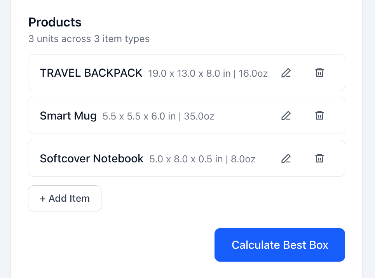Image resolution: width=375 pixels, height=278 pixels.
Task: Click the plus symbol on Add Item
Action: click(43, 198)
